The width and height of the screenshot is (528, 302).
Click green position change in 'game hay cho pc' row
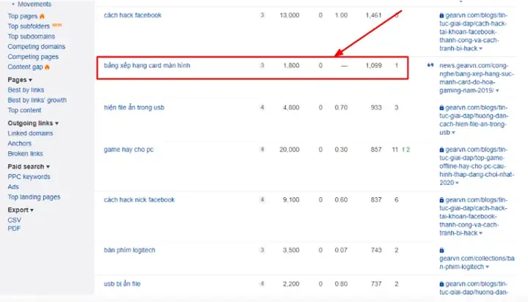[405, 150]
